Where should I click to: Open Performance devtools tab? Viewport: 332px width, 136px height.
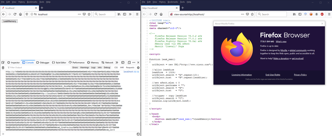(x=77, y=62)
